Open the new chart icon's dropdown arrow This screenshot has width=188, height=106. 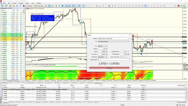coord(4,6)
